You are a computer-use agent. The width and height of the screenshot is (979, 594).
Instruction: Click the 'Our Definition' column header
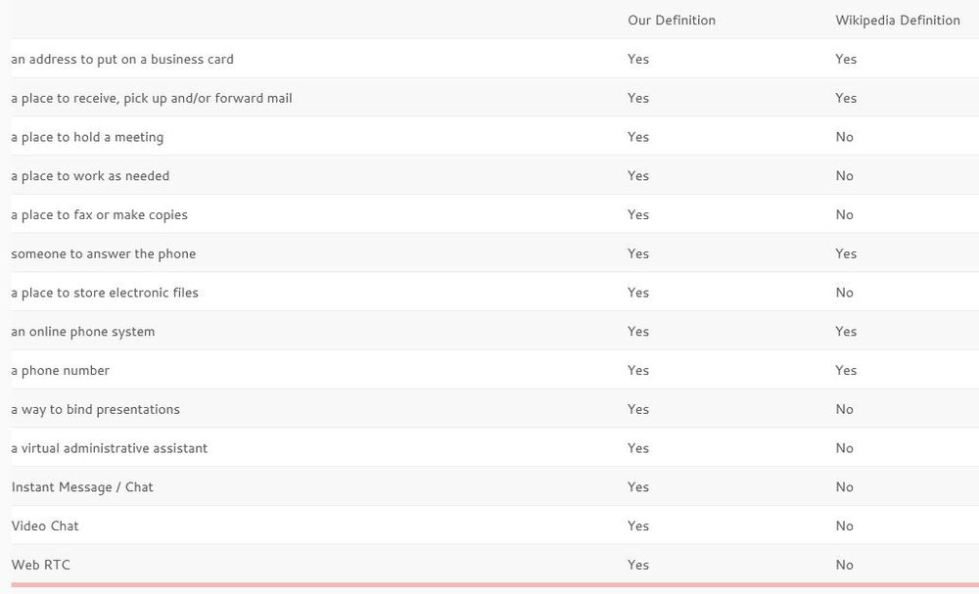672,20
